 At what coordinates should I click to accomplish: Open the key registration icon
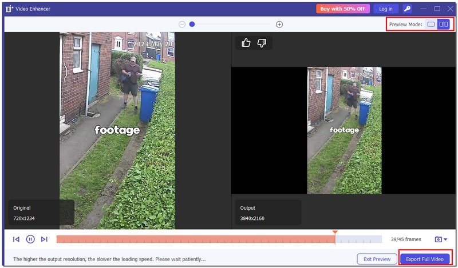[407, 9]
